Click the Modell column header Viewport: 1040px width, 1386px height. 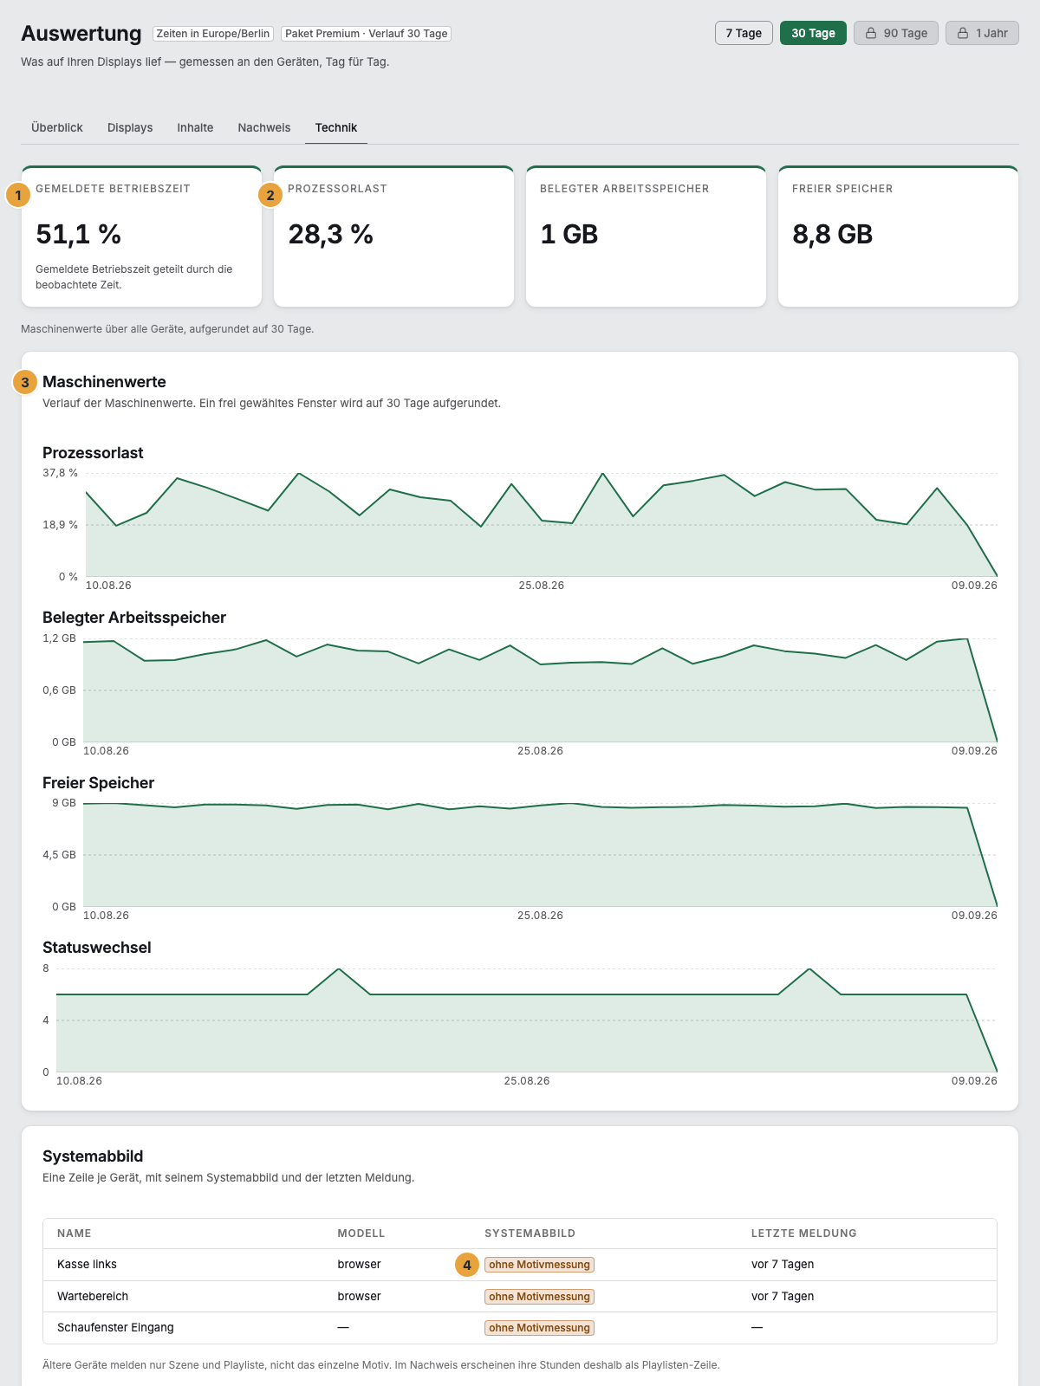point(361,1234)
